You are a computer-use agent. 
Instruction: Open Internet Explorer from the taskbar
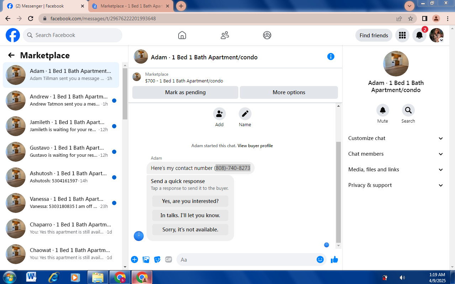pos(53,277)
